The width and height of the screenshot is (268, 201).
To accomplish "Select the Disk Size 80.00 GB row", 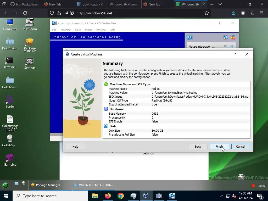I will [x=177, y=131].
